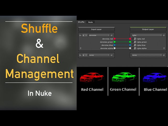168x126 pixels.
Task: Set rgba.alpha to black with zero icon
Action: click(x=133, y=48)
